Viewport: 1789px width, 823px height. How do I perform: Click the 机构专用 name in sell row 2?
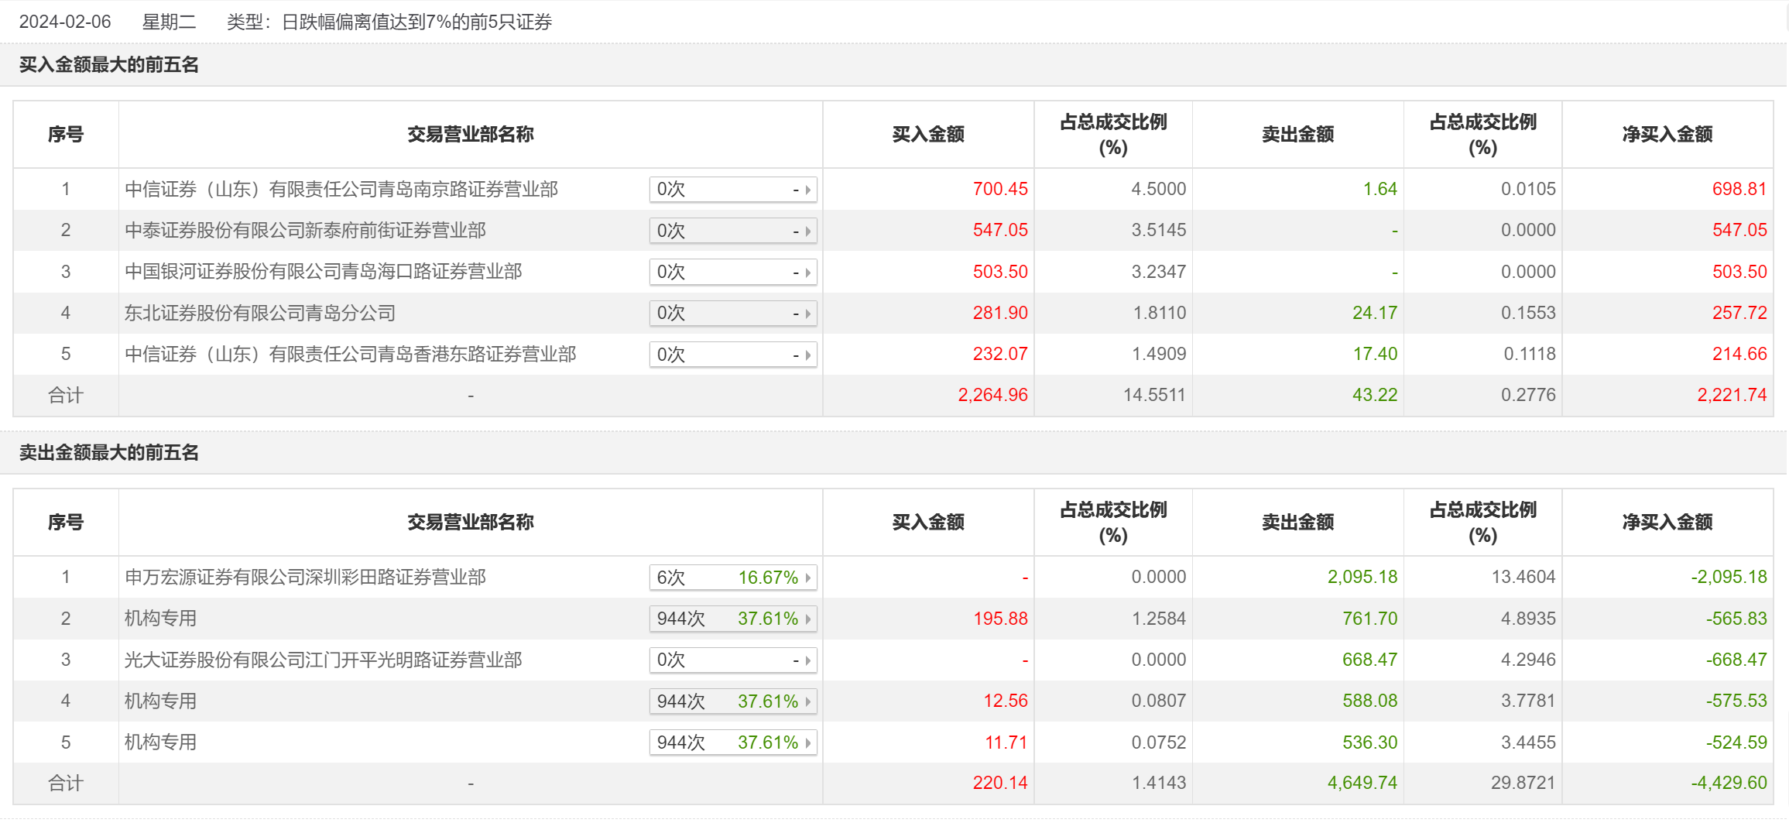pos(160,619)
